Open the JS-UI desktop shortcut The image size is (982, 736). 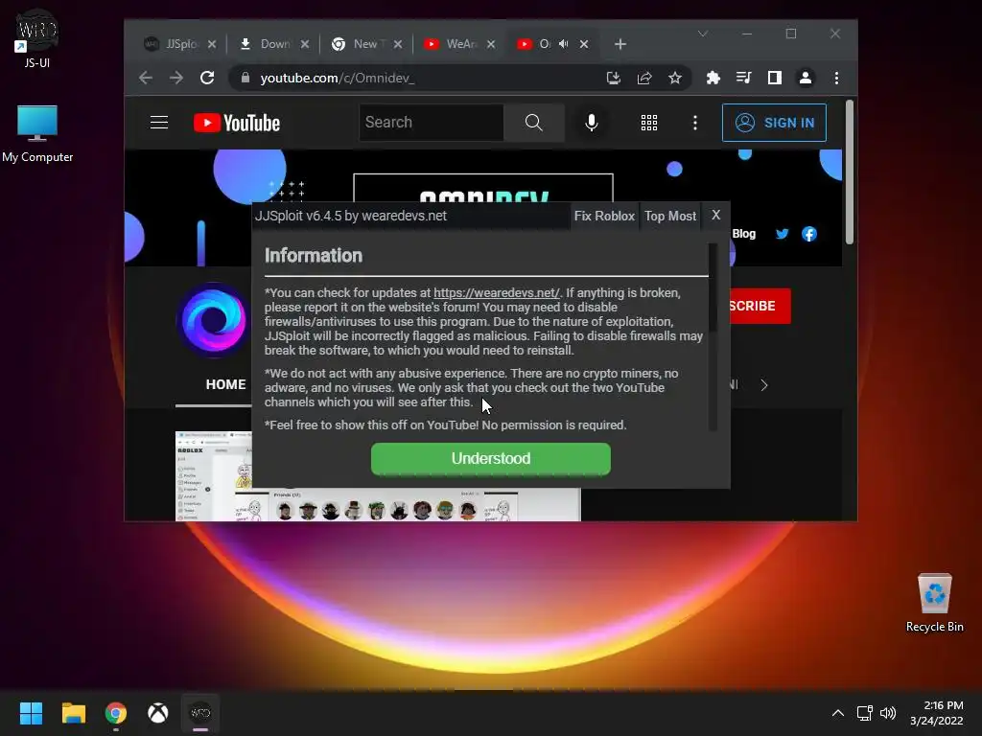37,37
